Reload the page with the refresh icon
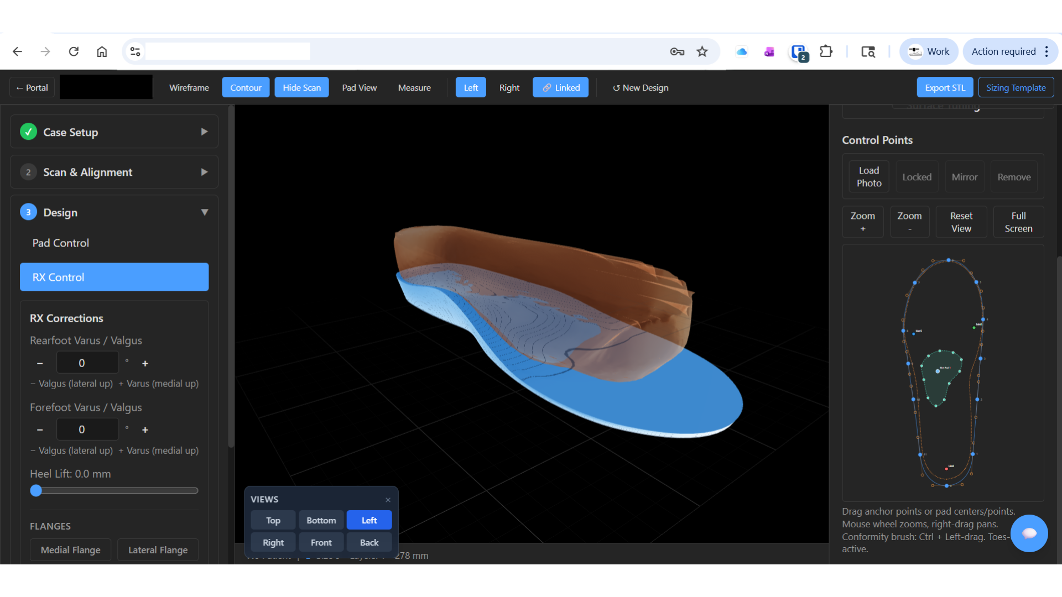This screenshot has height=597, width=1062. point(74,51)
